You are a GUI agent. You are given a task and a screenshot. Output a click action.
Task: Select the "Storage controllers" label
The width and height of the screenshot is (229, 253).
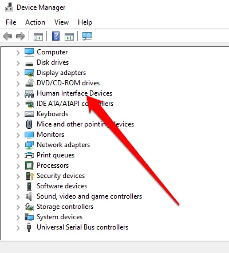pos(65,207)
